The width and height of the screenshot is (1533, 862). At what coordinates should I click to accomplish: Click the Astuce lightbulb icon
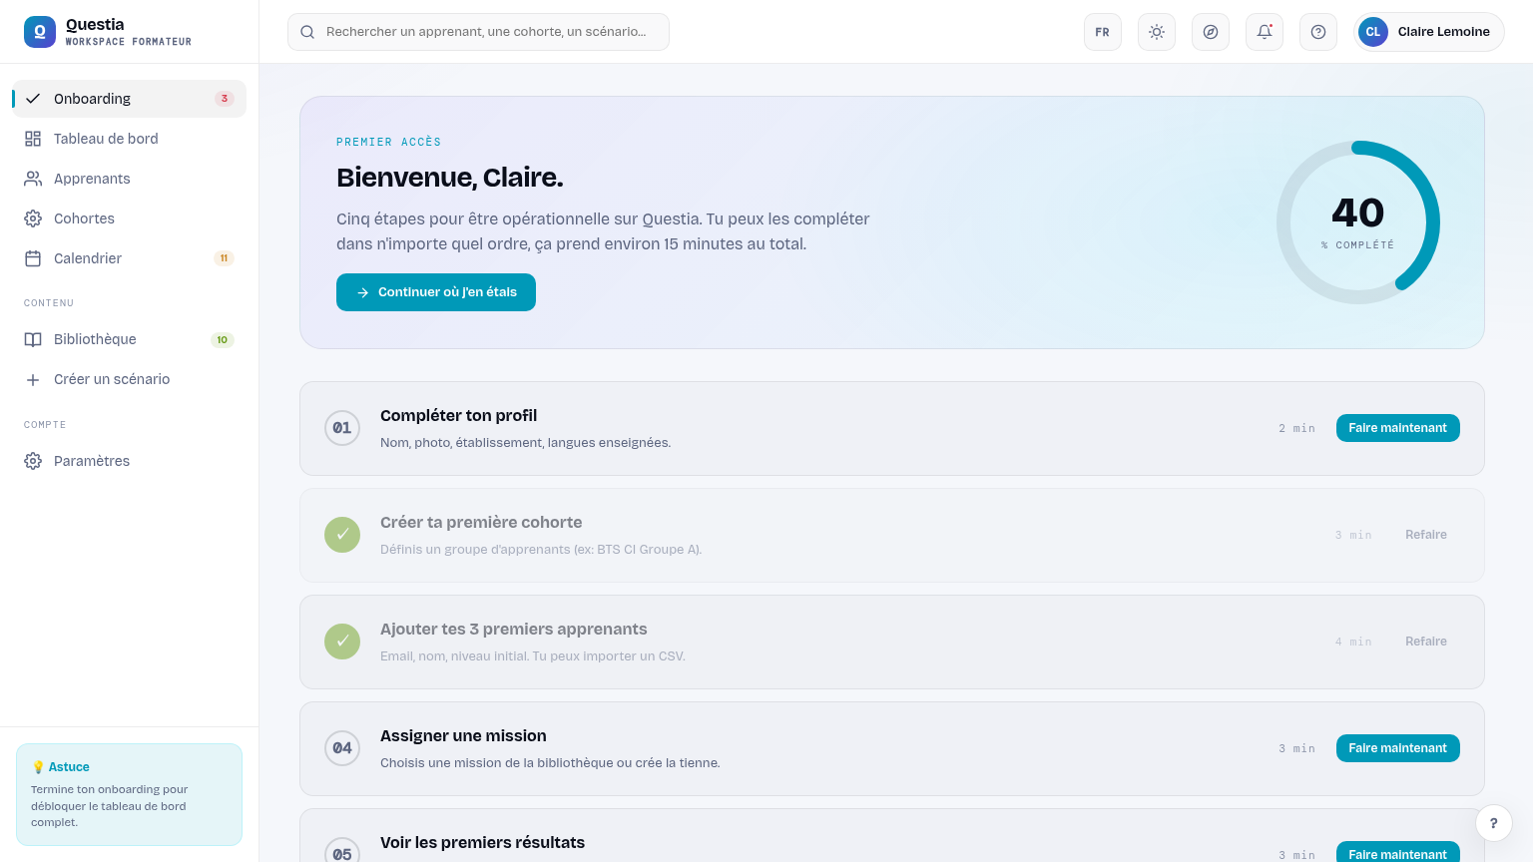point(38,767)
